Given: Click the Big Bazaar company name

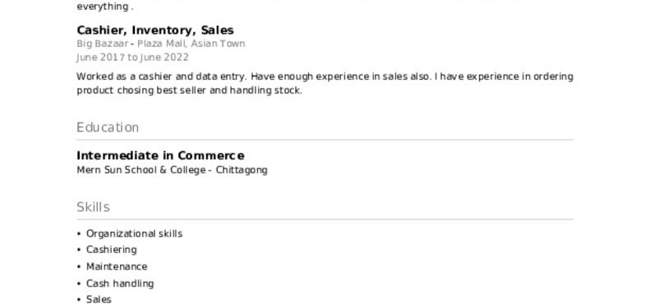Looking at the screenshot, I should coord(103,44).
